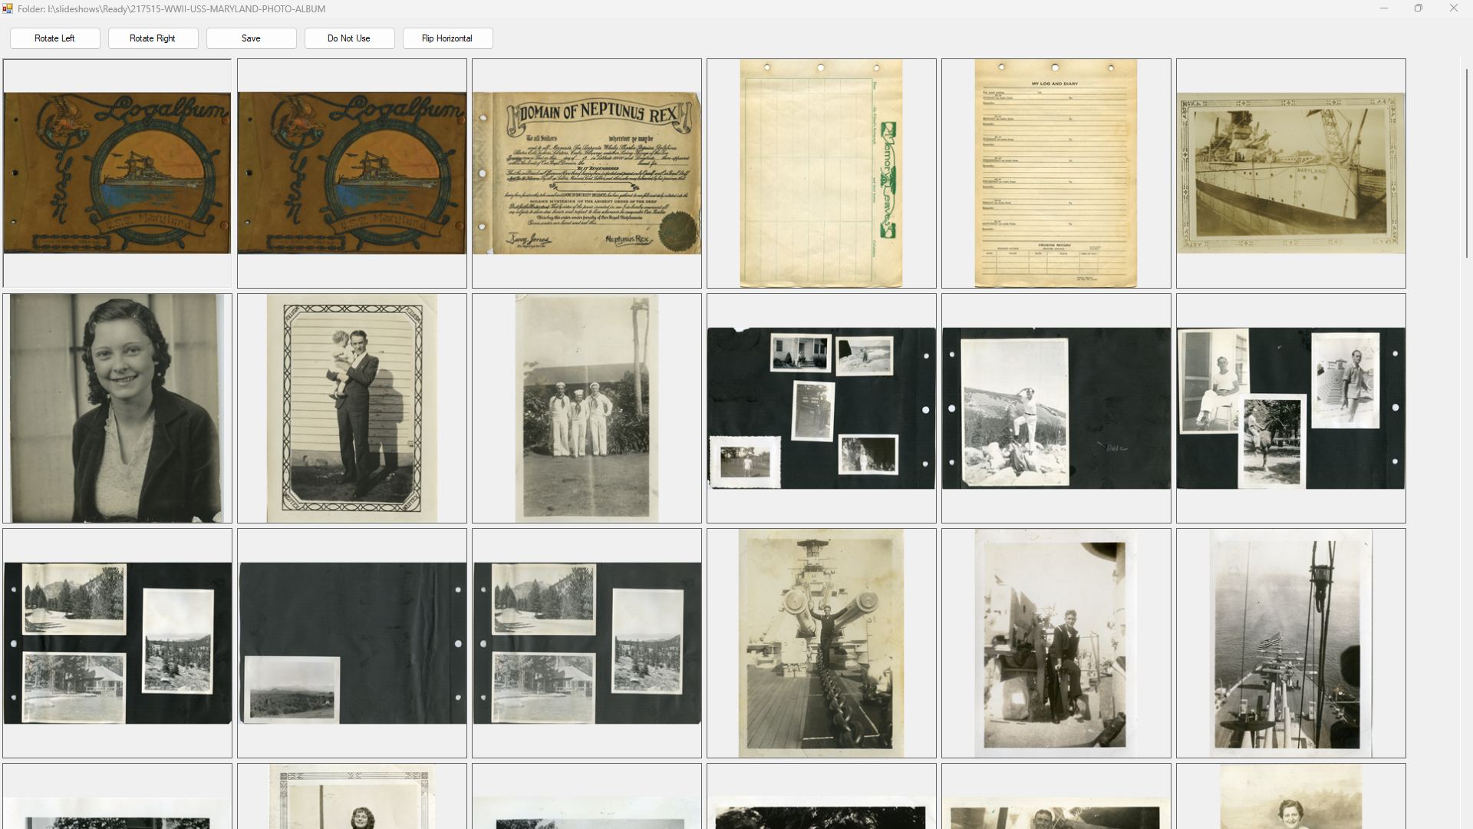Minimize the slideshow folder window
The image size is (1473, 829).
click(1384, 8)
